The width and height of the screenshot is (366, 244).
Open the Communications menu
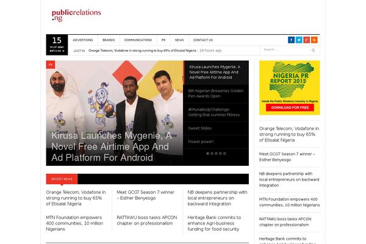tap(138, 40)
